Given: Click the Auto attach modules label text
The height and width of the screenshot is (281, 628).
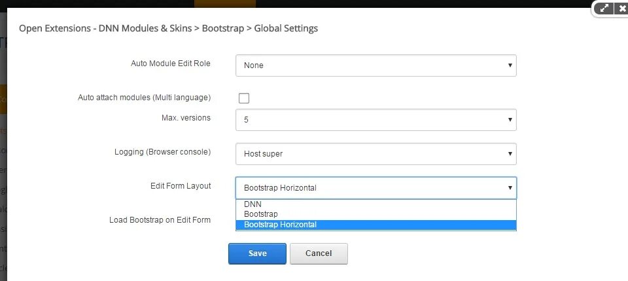Looking at the screenshot, I should pyautogui.click(x=144, y=98).
